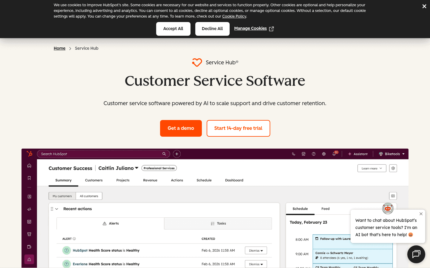Open the external link icon beside Manage Cookies
The image size is (430, 268).
point(271,29)
